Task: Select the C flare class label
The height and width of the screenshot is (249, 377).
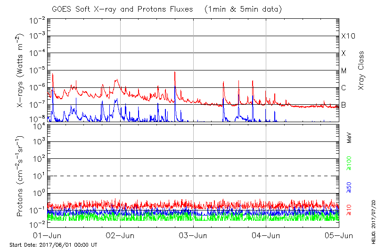Action: pyautogui.click(x=344, y=88)
